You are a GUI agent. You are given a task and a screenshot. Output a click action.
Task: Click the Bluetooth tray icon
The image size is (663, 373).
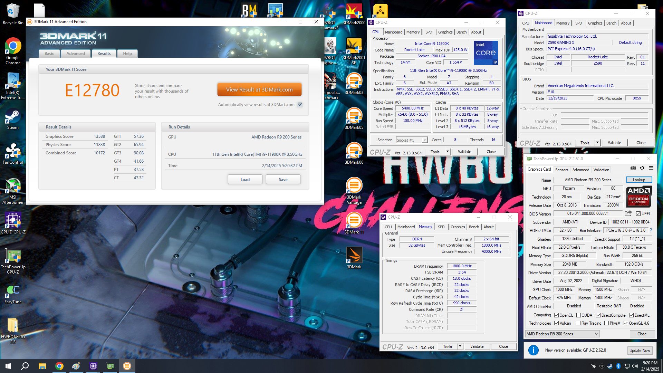(618, 366)
